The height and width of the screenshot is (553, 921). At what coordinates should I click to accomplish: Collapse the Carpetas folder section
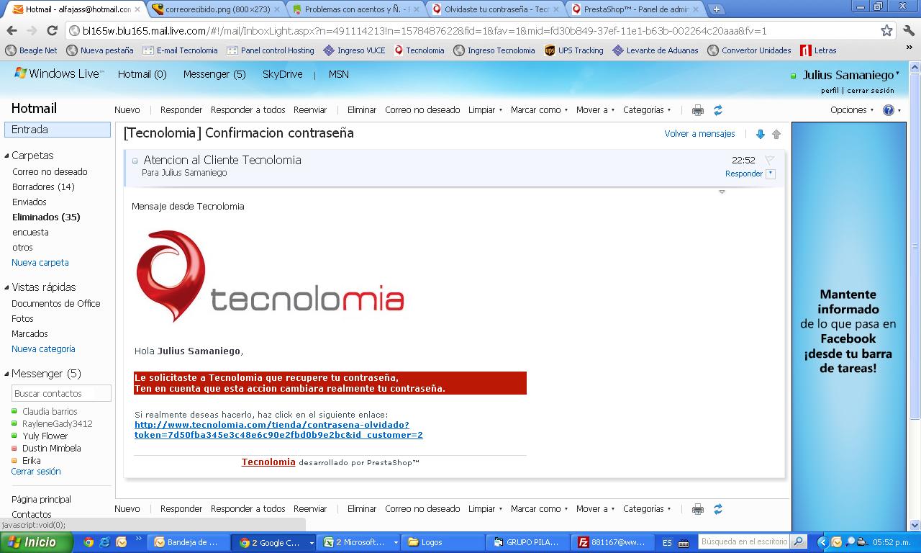coord(6,156)
